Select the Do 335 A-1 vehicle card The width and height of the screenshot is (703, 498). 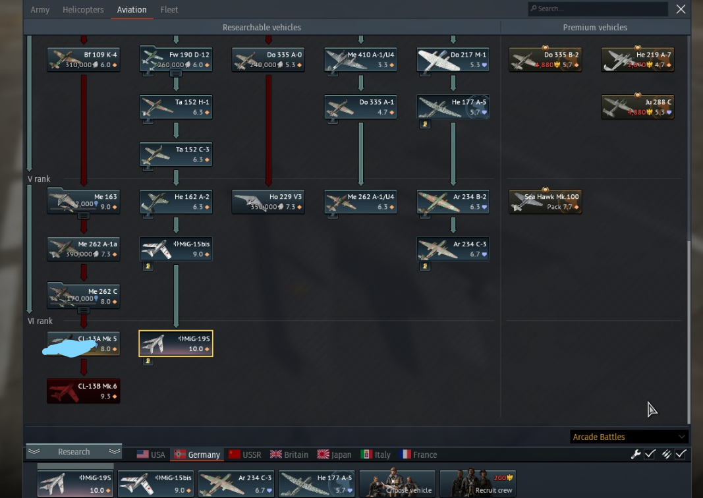pyautogui.click(x=360, y=107)
